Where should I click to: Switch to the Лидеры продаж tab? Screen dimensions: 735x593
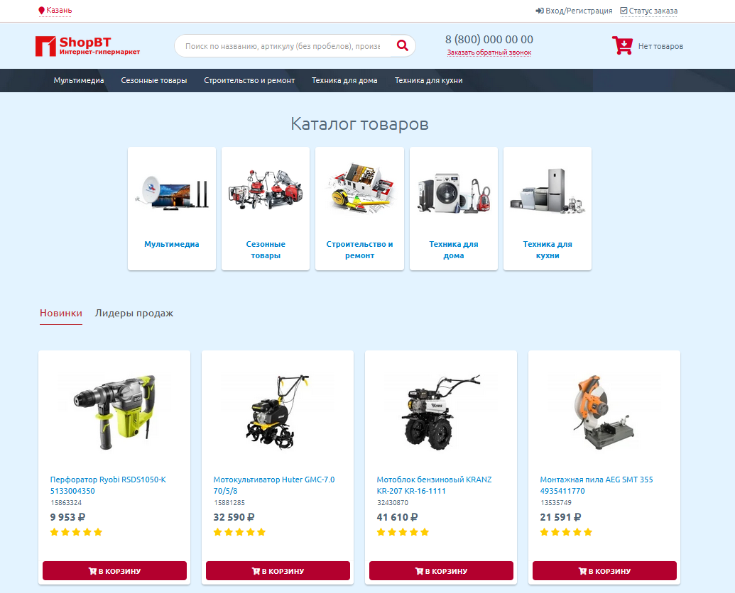click(134, 314)
